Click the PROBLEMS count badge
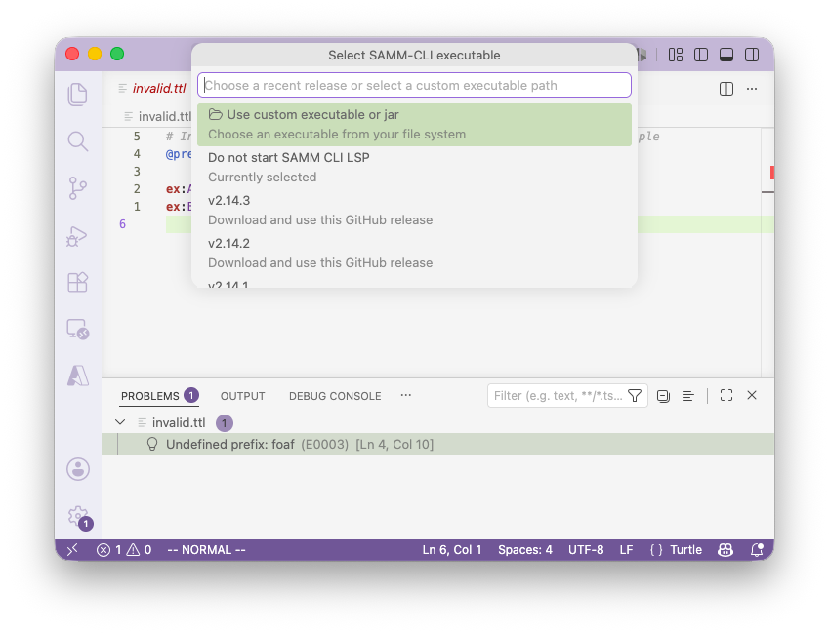Image resolution: width=829 pixels, height=633 pixels. tap(190, 395)
